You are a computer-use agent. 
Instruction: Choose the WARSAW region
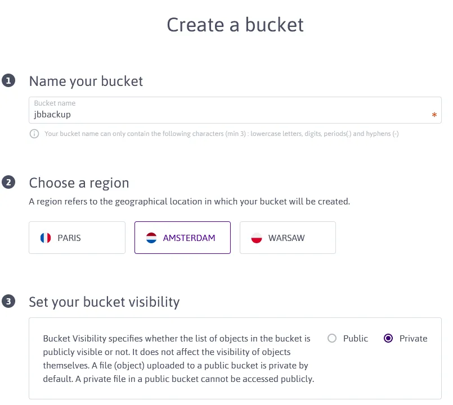(288, 237)
